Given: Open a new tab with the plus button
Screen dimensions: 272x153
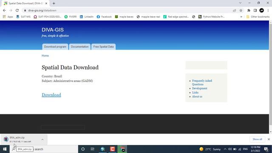Looking at the screenshot, I should pyautogui.click(x=54, y=3).
